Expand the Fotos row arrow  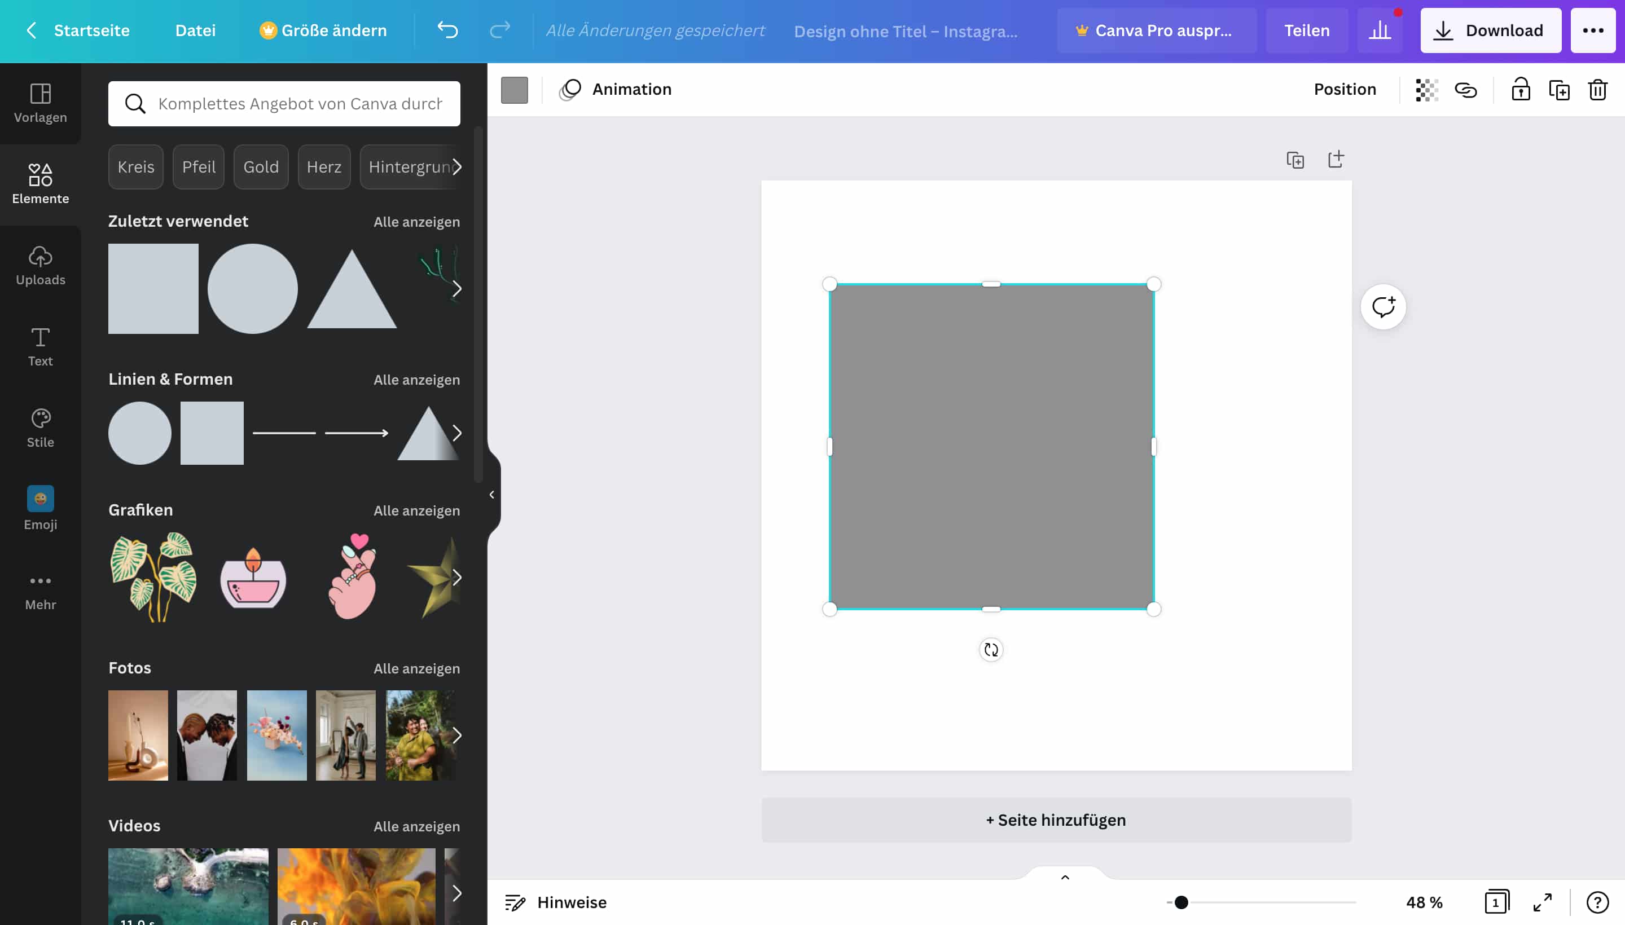[x=457, y=735]
